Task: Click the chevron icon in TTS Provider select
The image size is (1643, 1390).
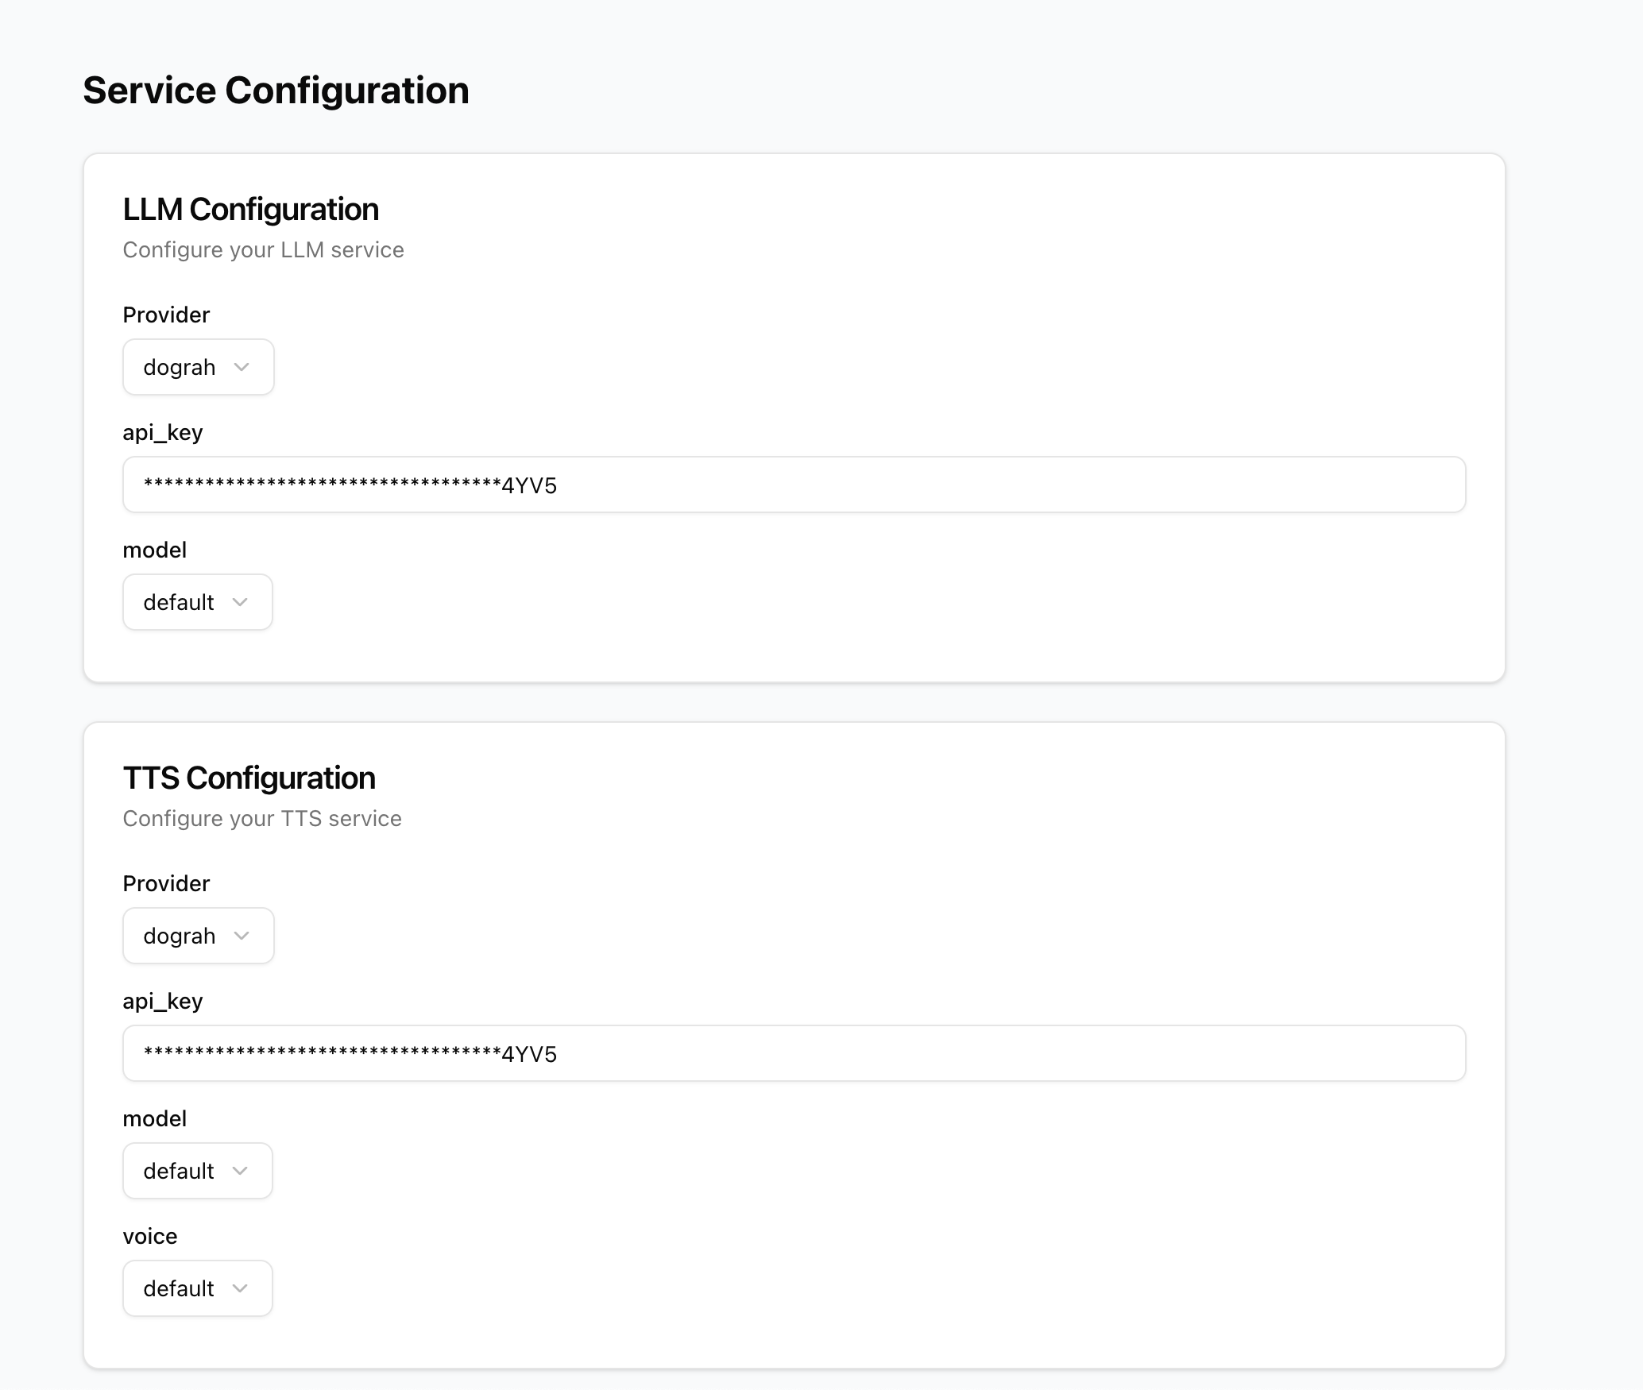Action: tap(242, 936)
